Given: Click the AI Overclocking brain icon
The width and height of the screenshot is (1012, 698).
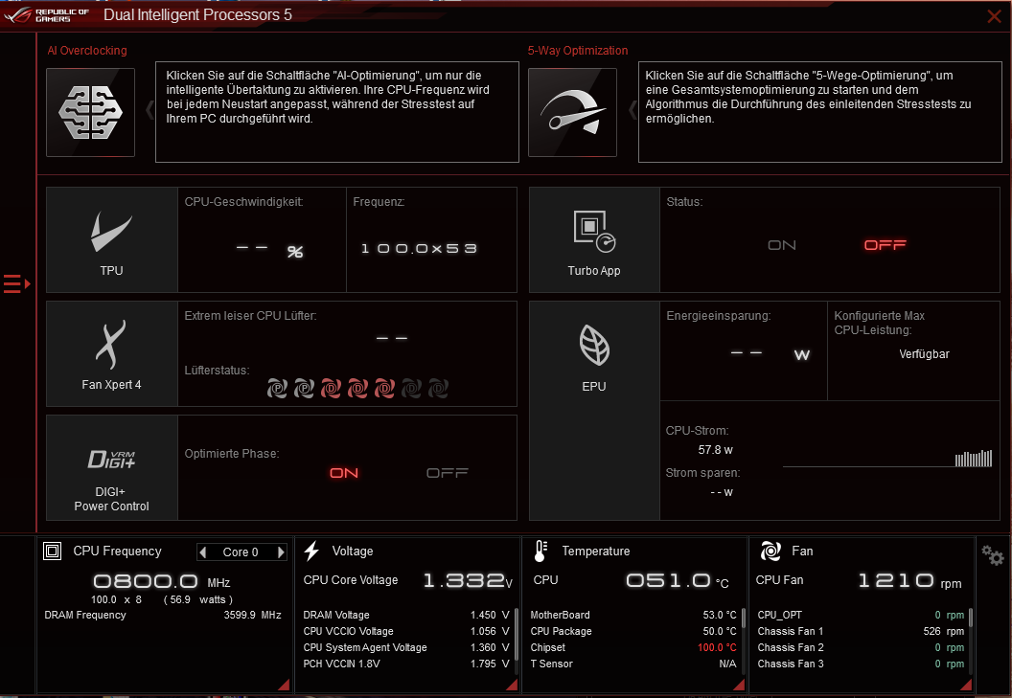Looking at the screenshot, I should pyautogui.click(x=90, y=112).
